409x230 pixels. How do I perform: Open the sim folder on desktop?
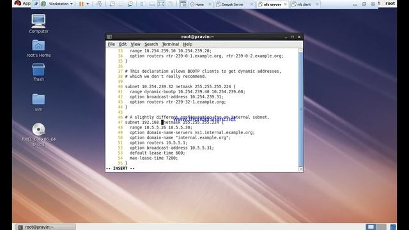[38, 102]
